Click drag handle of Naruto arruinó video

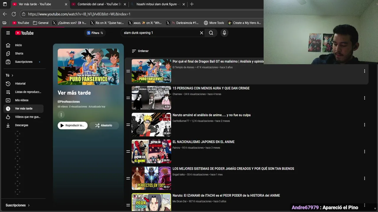(x=128, y=125)
